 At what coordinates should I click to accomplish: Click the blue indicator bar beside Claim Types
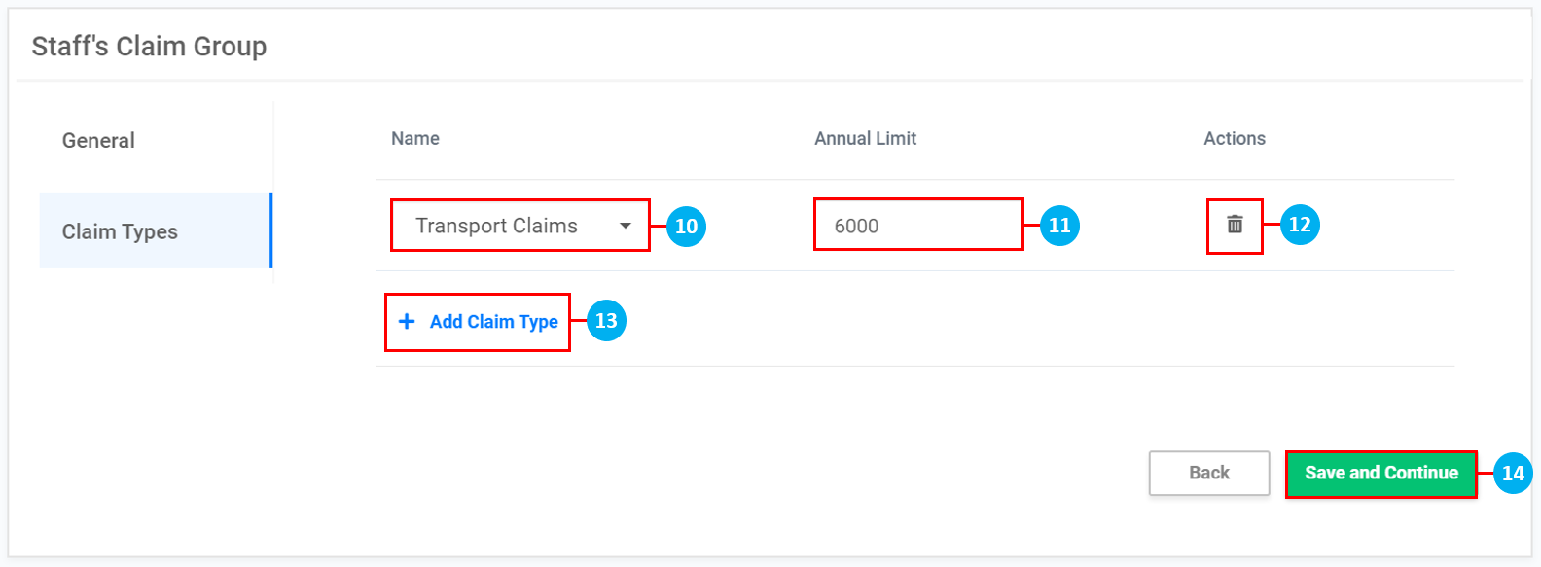point(270,230)
